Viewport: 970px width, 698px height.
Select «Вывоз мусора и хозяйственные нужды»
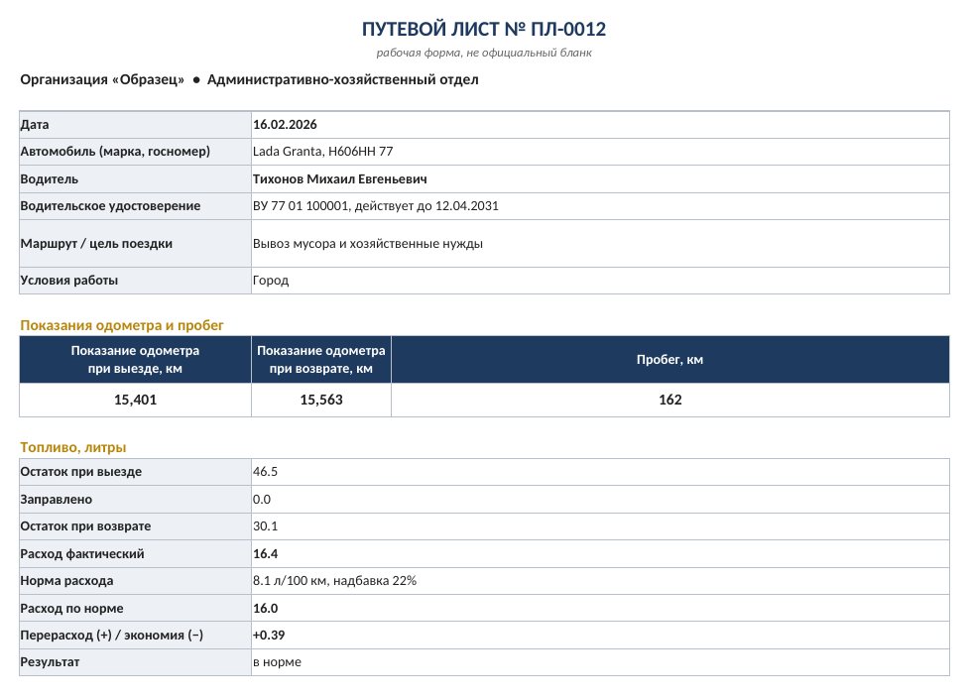click(x=367, y=244)
